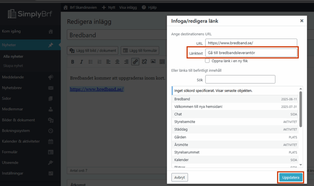Close the Infoga/redigera länk dialog
314x186 pixels.
[302, 21]
